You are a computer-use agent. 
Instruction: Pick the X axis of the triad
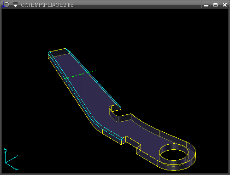click(x=12, y=167)
